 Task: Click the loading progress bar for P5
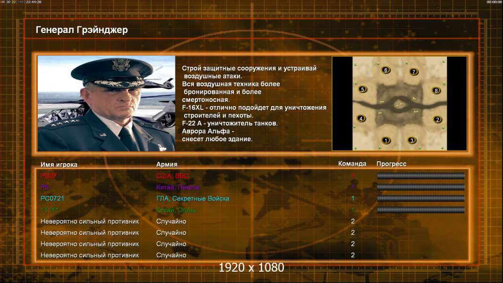(x=420, y=187)
